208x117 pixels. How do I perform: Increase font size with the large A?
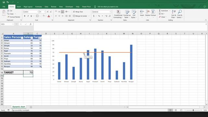pyautogui.click(x=48, y=12)
